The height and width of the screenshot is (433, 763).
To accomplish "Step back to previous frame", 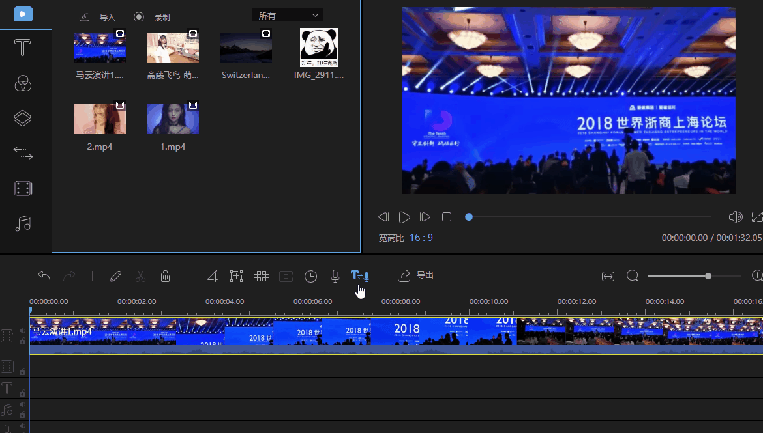I will (x=383, y=217).
